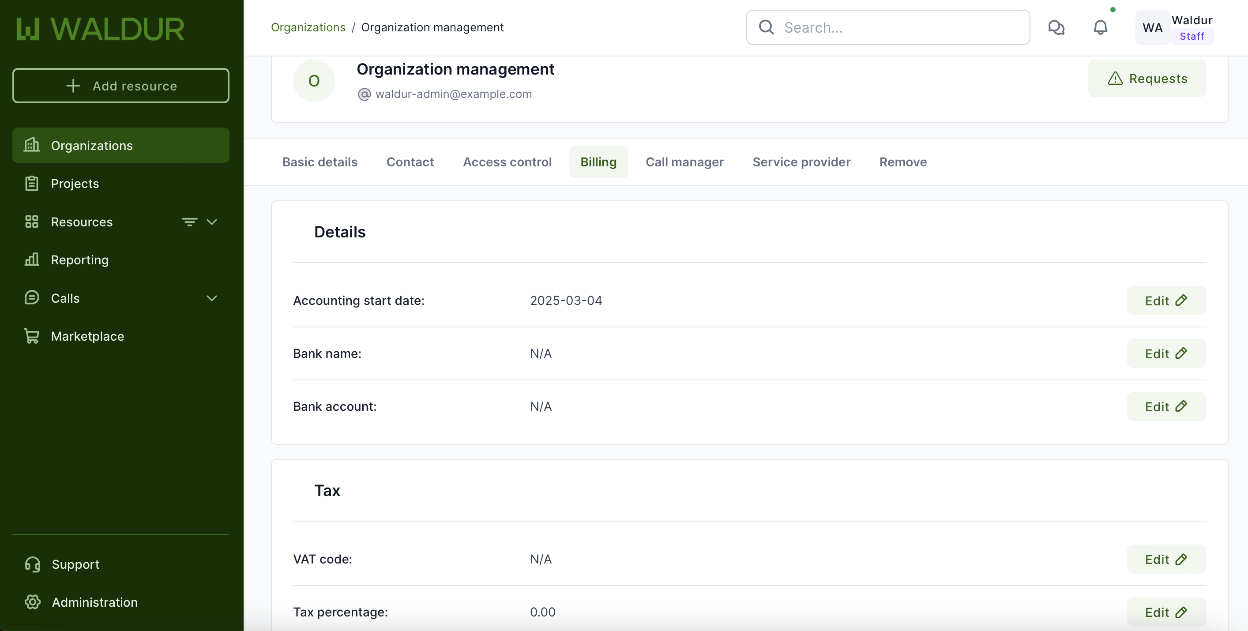Click the Reporting chart icon
Screen dimensions: 1248x631
click(x=32, y=259)
